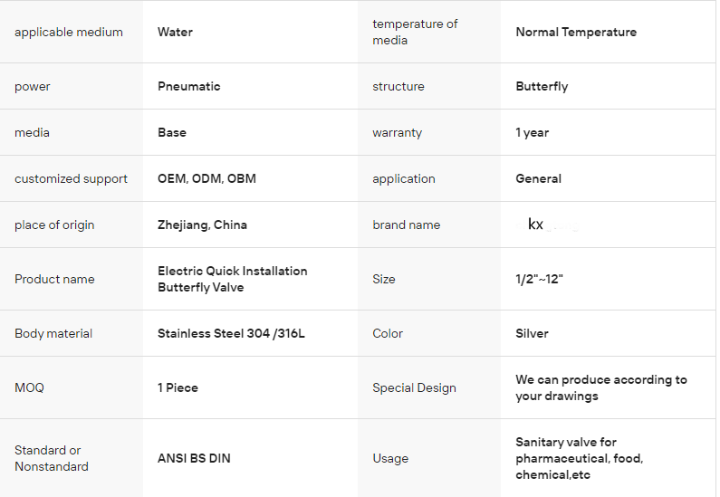720x497 pixels.
Task: Click the 'Standard or Nonstandard' label
Action: pos(52,458)
